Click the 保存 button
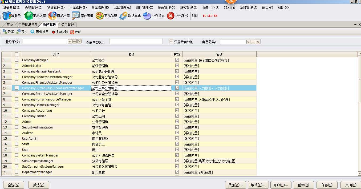Viewport: 361px width, 189px height. pyautogui.click(x=327, y=185)
